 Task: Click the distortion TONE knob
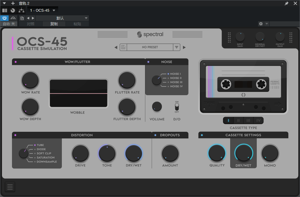point(107,153)
